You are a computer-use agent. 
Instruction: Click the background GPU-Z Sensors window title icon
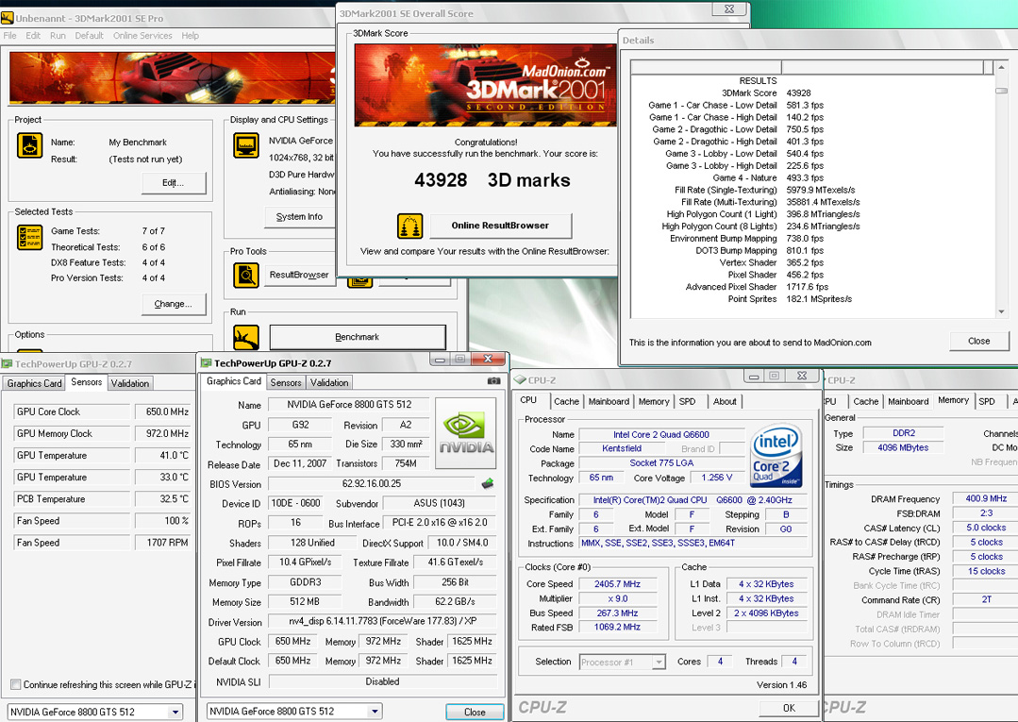point(7,363)
